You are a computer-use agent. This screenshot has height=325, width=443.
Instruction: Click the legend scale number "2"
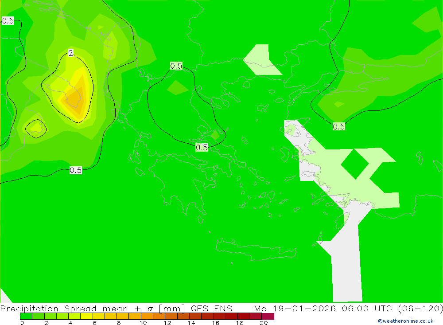(x=47, y=323)
